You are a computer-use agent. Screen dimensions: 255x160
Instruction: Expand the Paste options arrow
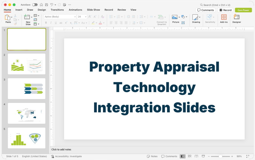click(11, 17)
